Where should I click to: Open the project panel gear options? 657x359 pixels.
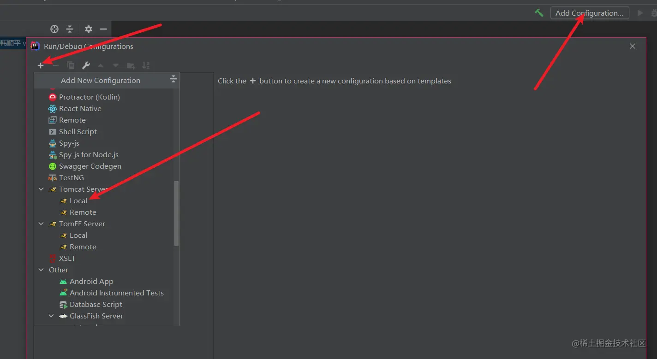(x=89, y=29)
